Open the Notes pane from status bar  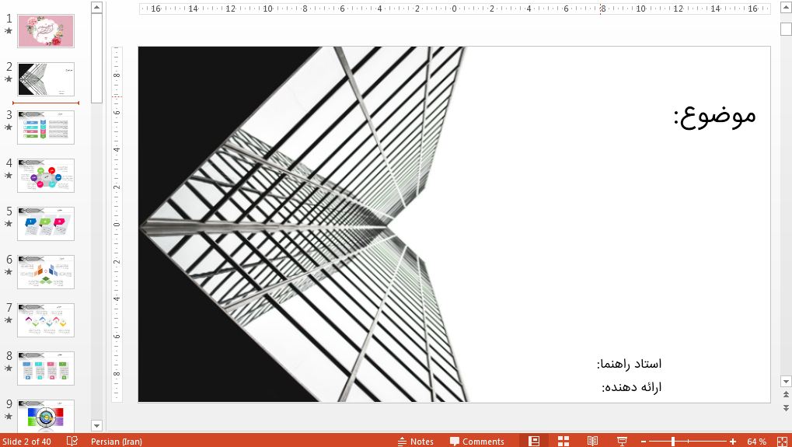[415, 441]
